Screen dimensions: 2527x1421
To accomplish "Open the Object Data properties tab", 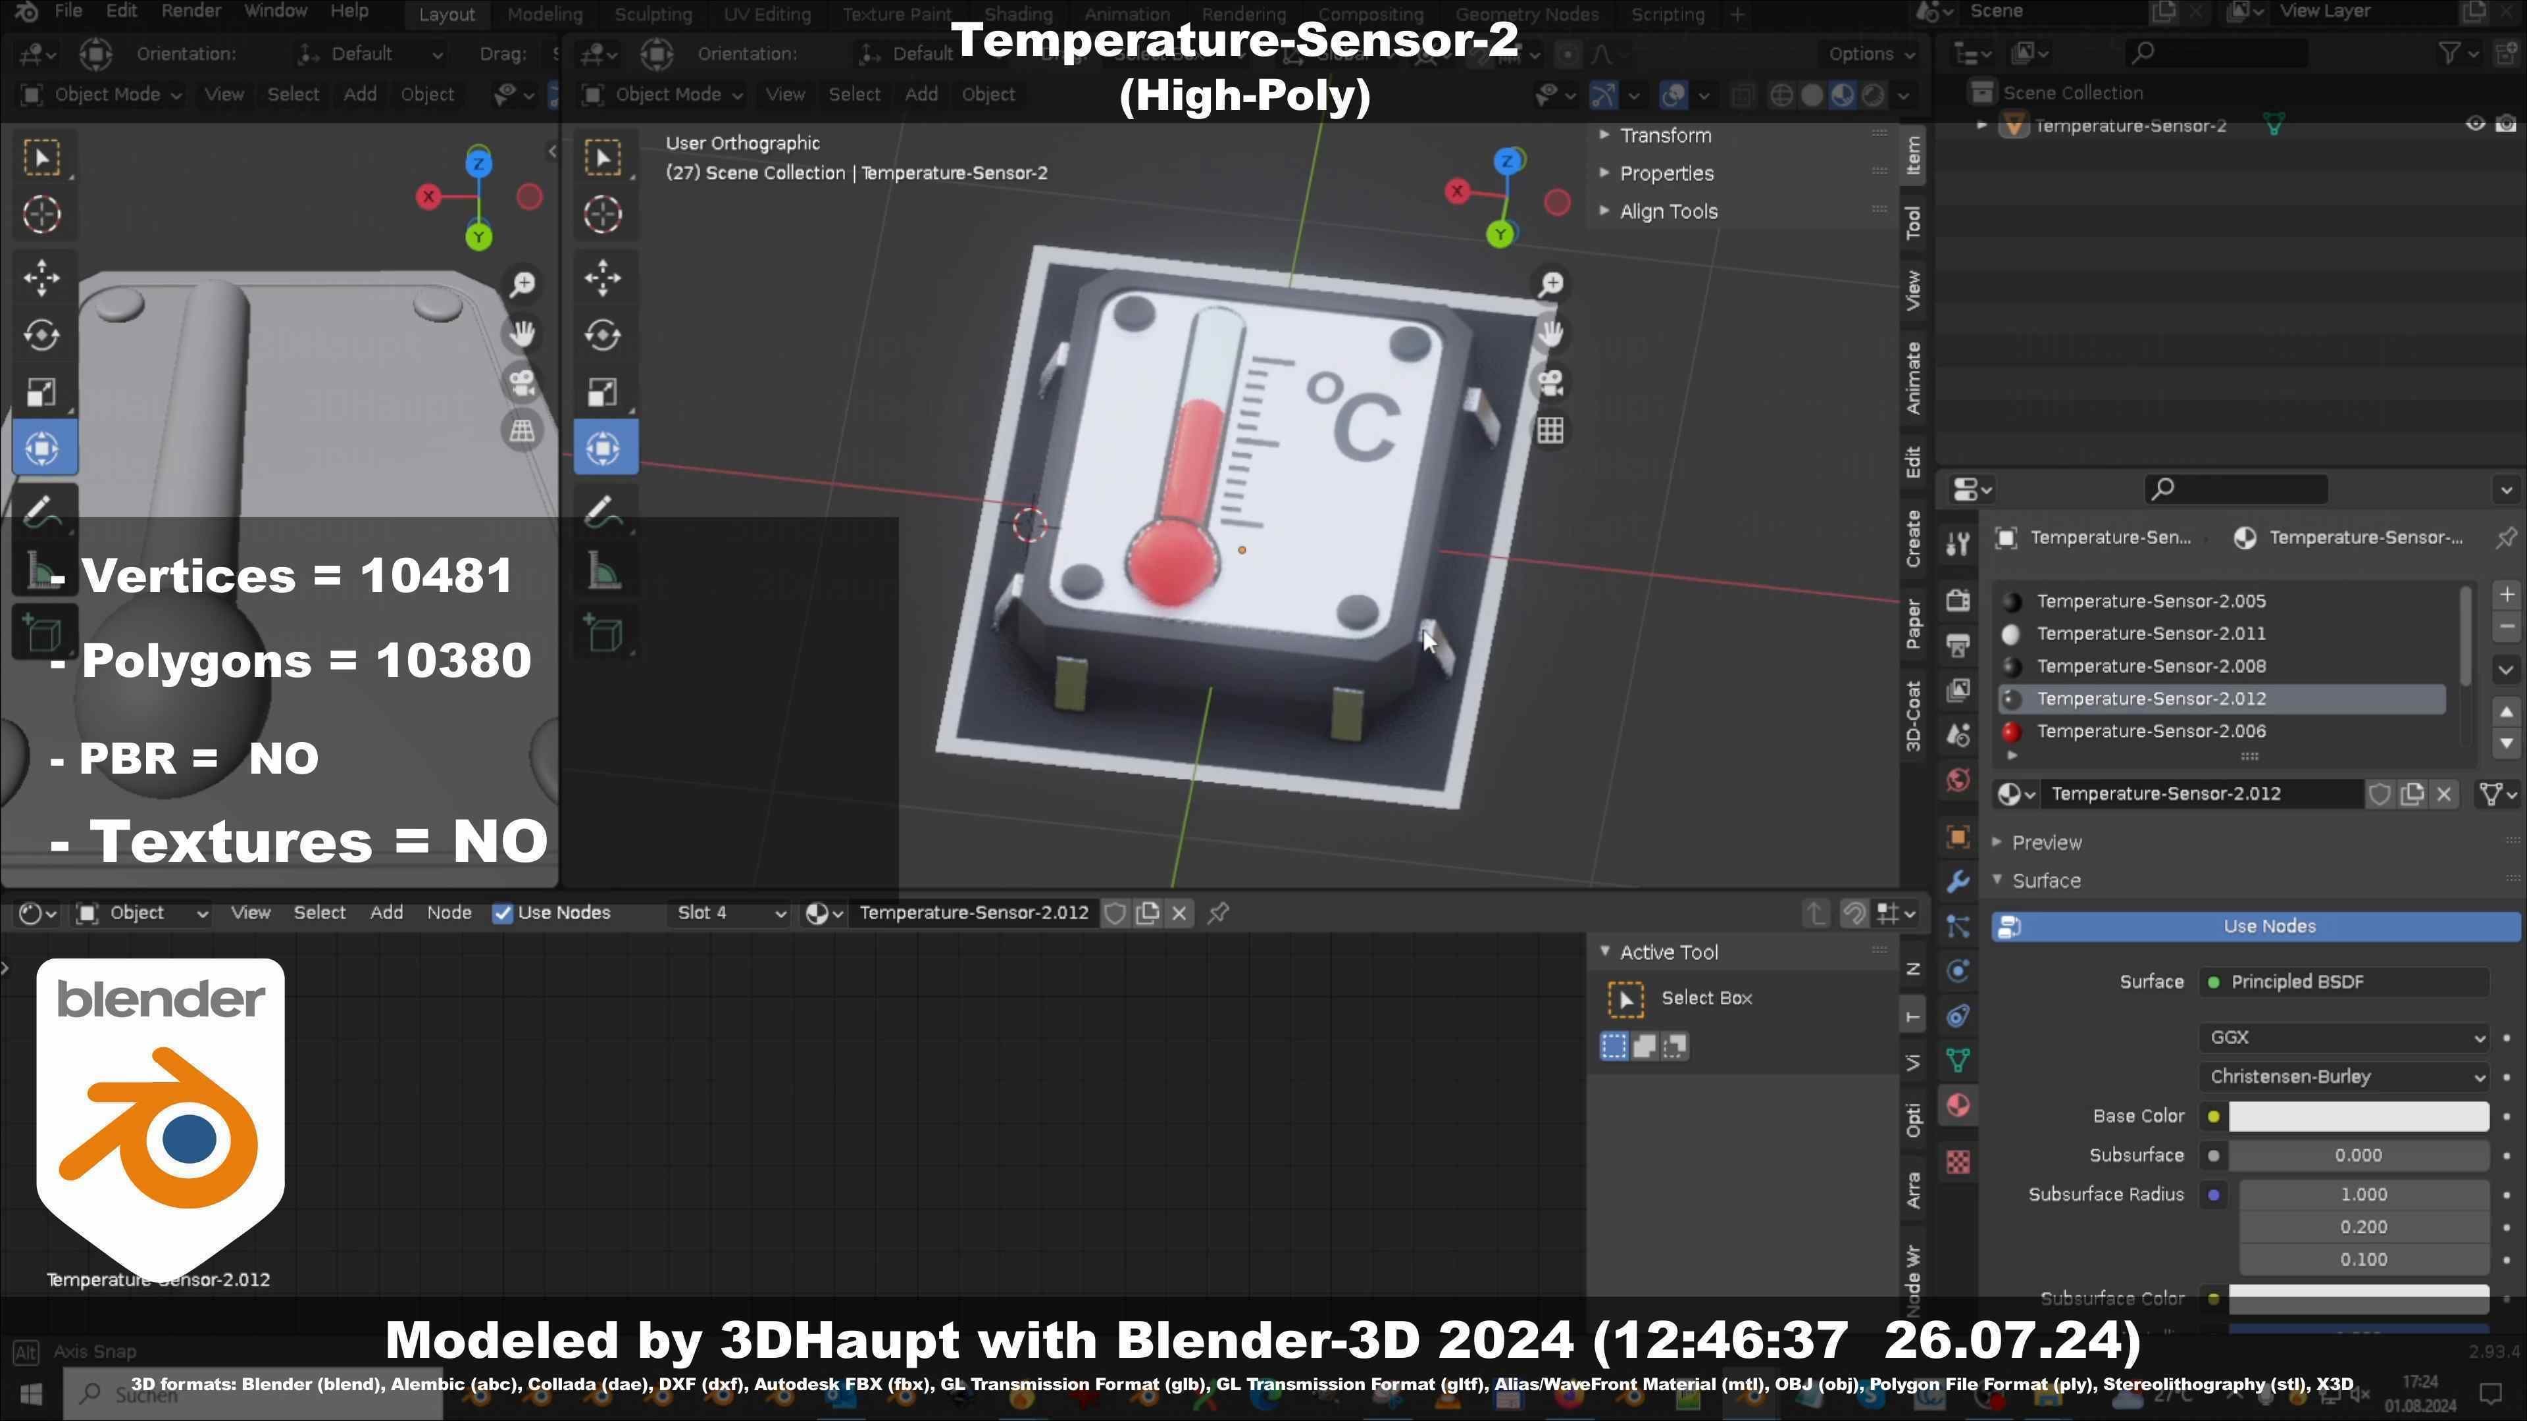I will (1958, 1060).
